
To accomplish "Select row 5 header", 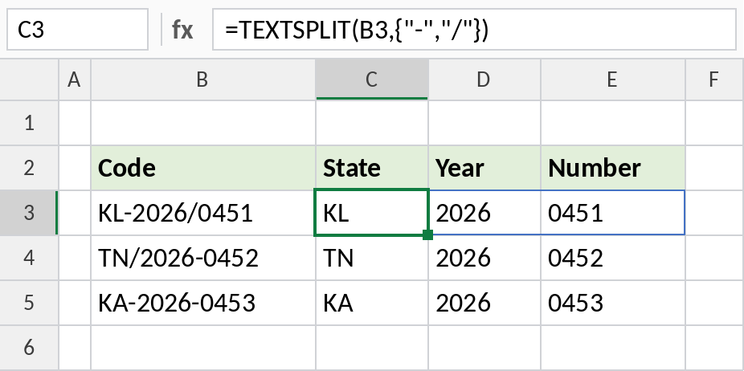I will (x=29, y=304).
